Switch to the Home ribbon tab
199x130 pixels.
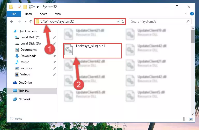[x=29, y=14]
